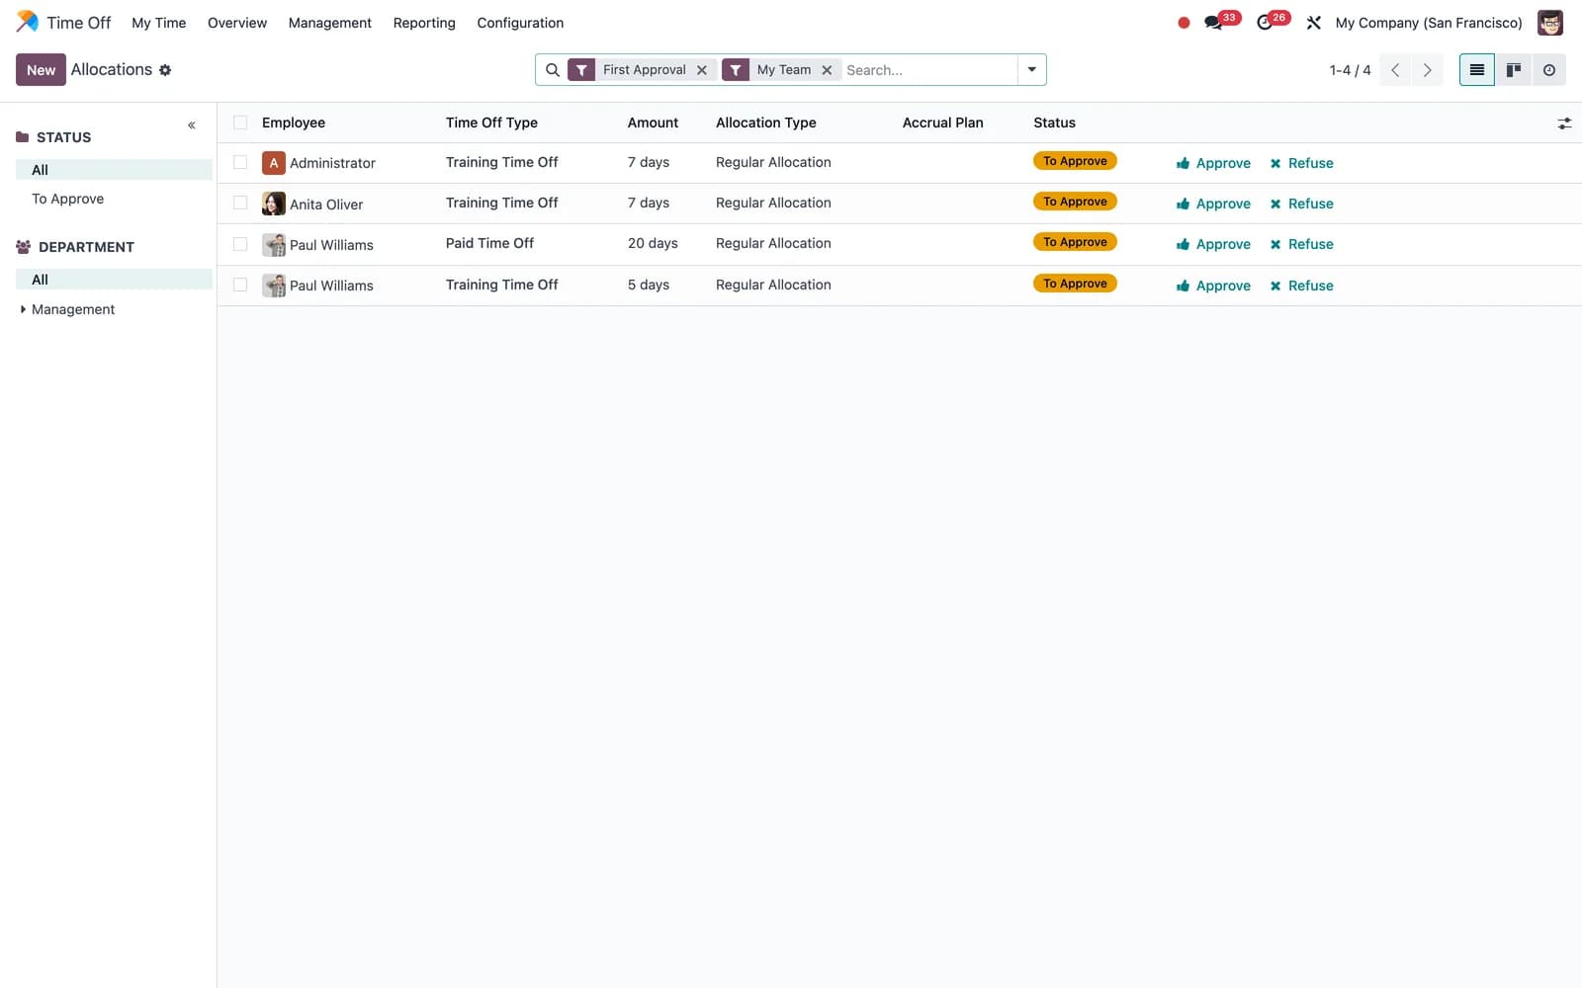Remove the First Approval filter
Screen dimensions: 1582x988
click(x=702, y=70)
